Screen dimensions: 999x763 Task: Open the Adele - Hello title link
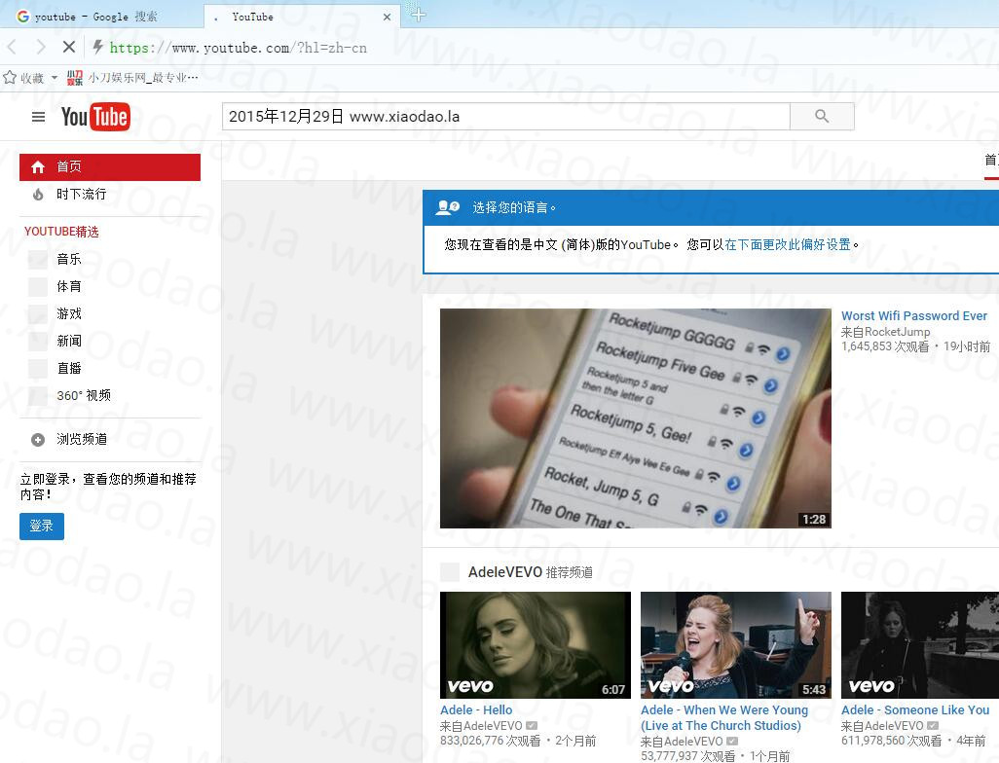476,710
